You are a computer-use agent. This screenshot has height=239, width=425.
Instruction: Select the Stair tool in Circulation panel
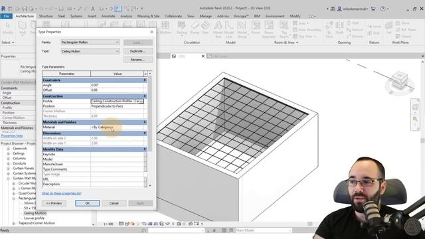(205, 28)
